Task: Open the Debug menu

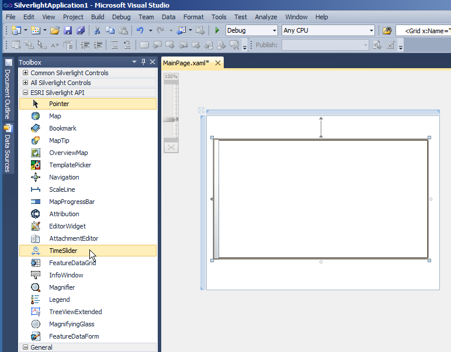Action: point(121,17)
